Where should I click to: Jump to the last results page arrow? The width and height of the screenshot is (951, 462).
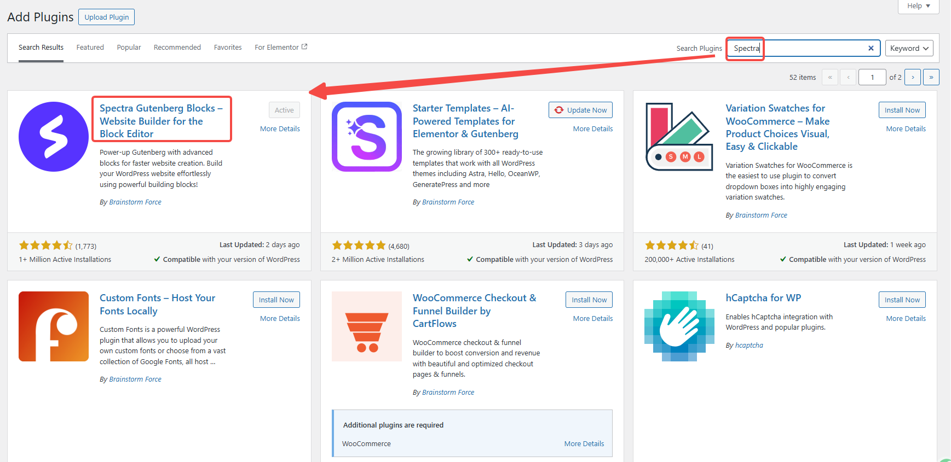(931, 77)
